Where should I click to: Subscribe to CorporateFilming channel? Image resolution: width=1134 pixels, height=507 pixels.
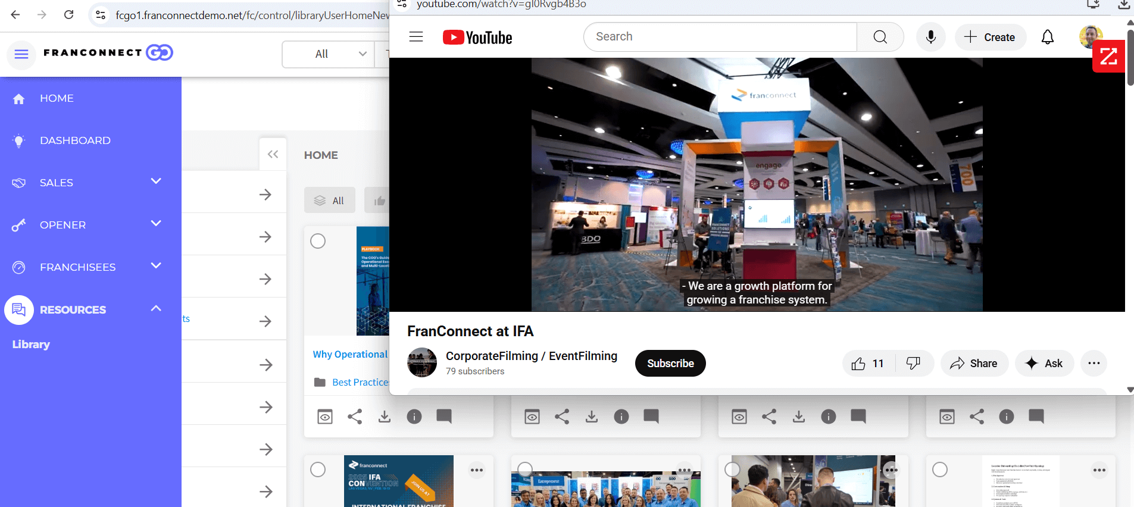[x=670, y=364]
